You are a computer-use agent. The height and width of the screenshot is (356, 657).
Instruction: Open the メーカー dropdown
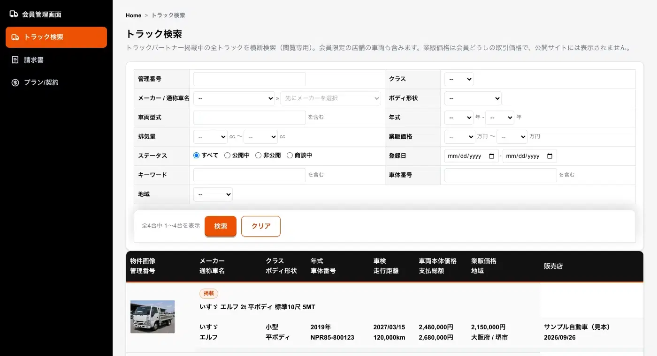click(x=234, y=98)
